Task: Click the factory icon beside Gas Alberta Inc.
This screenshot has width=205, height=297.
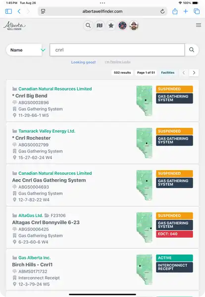Action: point(14,257)
